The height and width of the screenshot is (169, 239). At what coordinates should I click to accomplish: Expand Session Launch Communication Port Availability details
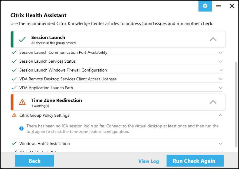click(221, 52)
